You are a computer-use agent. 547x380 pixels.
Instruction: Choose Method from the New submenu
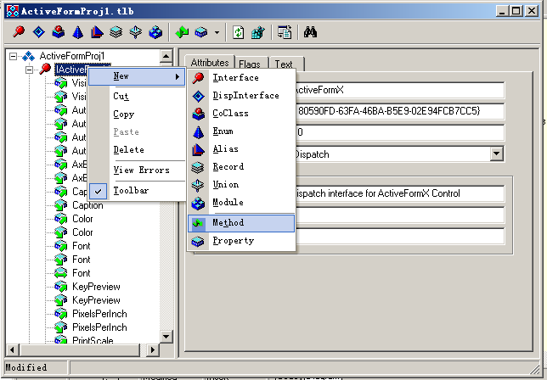[228, 223]
